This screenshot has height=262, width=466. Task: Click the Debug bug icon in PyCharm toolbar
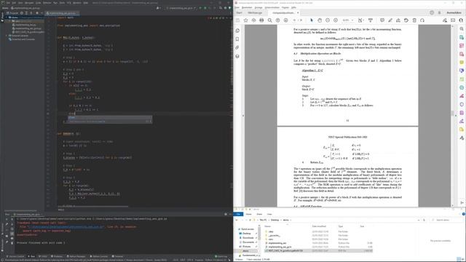click(205, 8)
